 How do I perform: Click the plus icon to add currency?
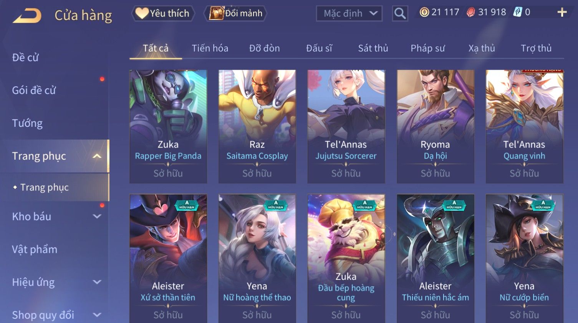point(562,13)
